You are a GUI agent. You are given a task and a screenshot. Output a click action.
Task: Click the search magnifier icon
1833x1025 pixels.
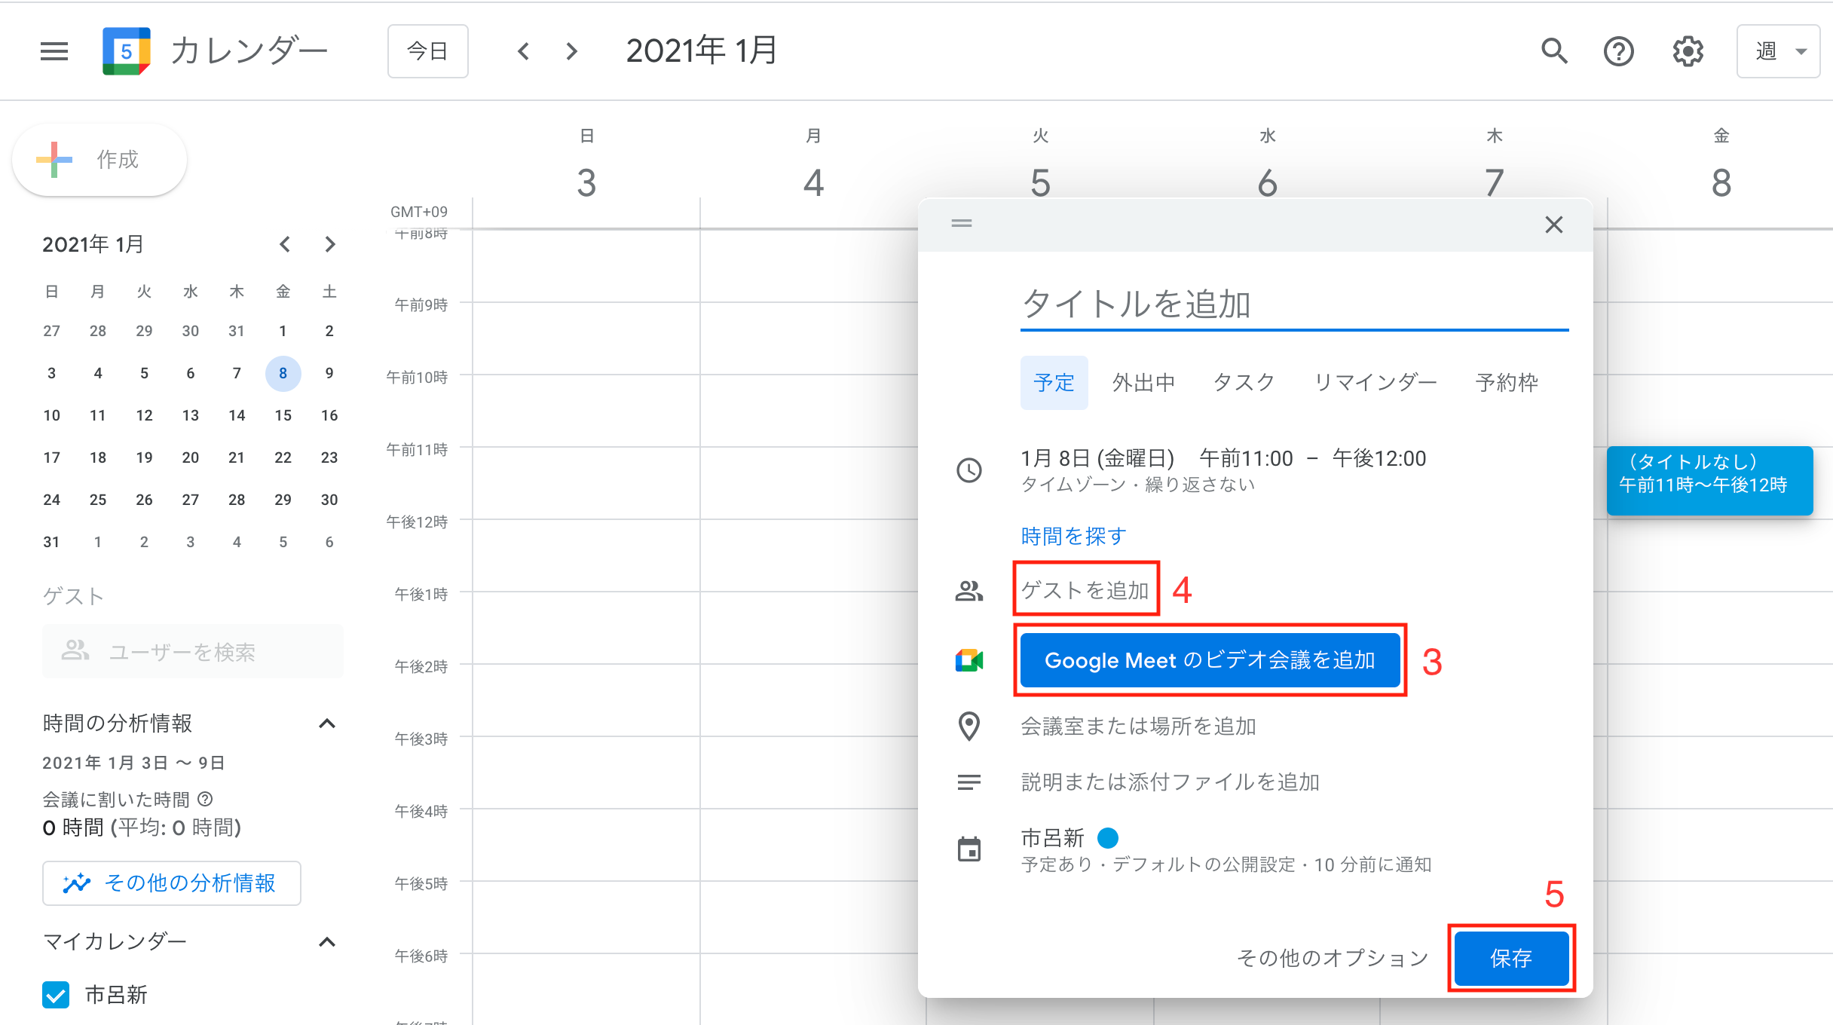click(1554, 51)
